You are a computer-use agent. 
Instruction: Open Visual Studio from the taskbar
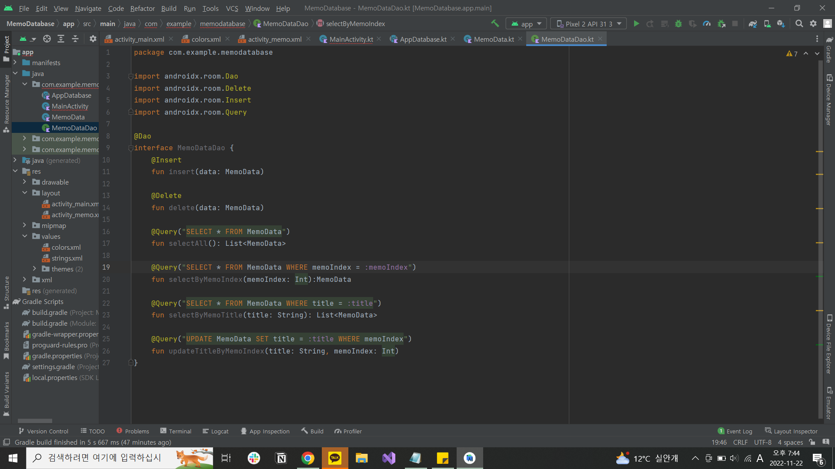(389, 458)
